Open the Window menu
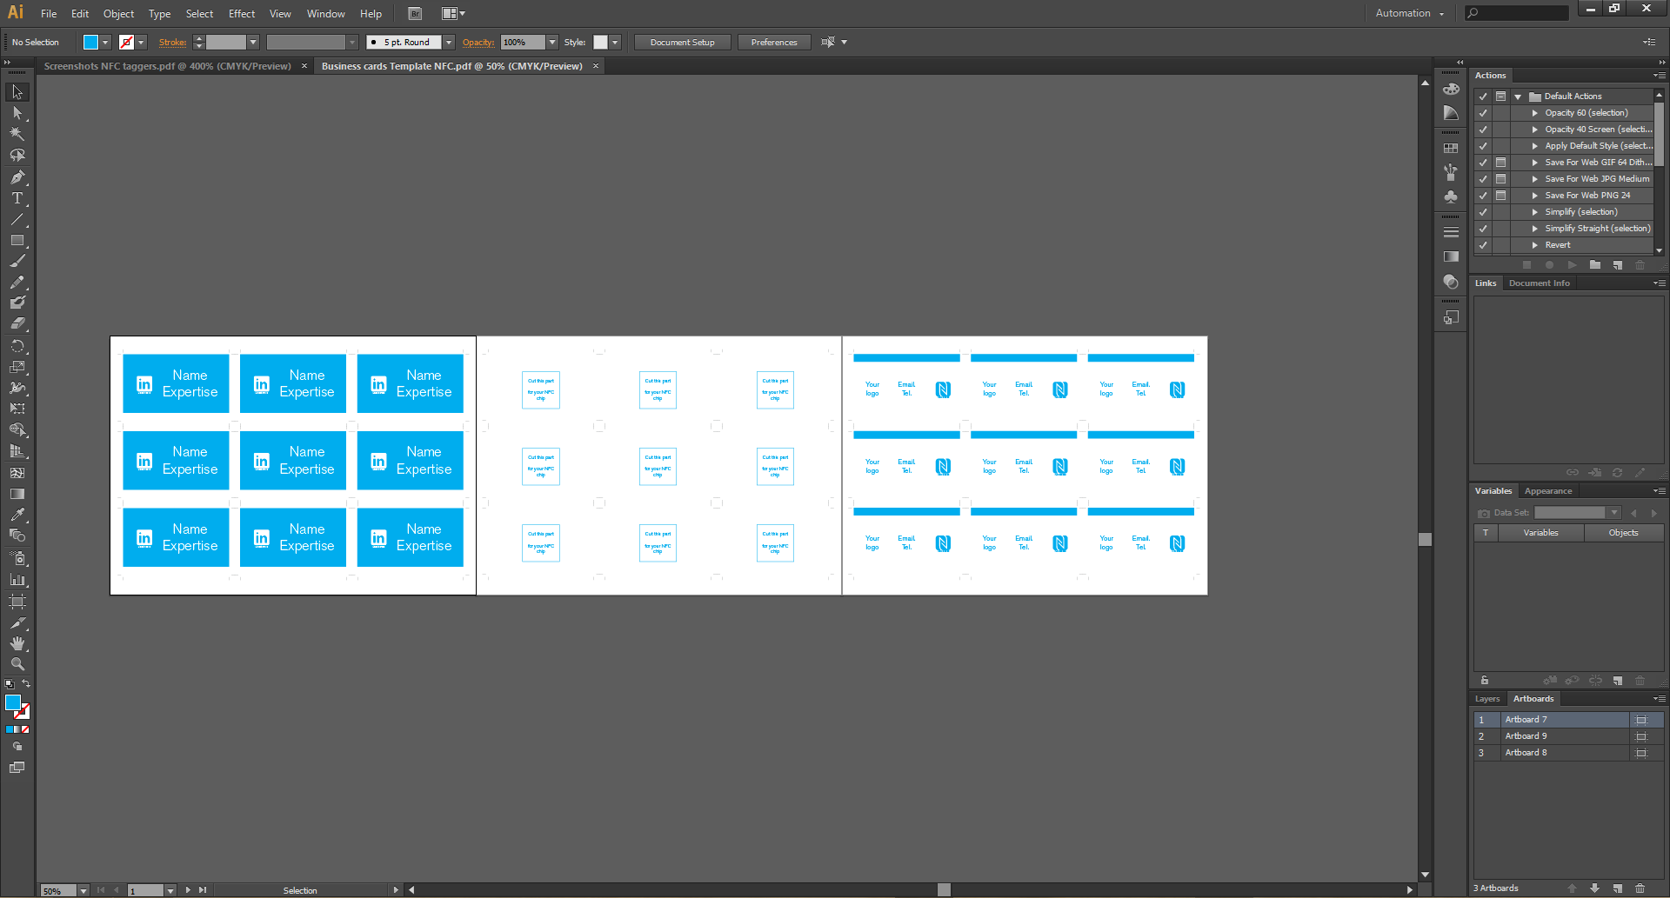Screen dimensions: 1670x898 326,14
